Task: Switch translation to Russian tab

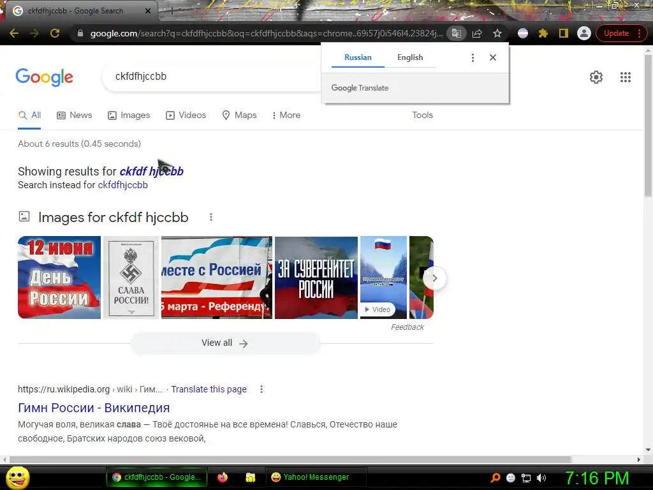Action: tap(358, 57)
